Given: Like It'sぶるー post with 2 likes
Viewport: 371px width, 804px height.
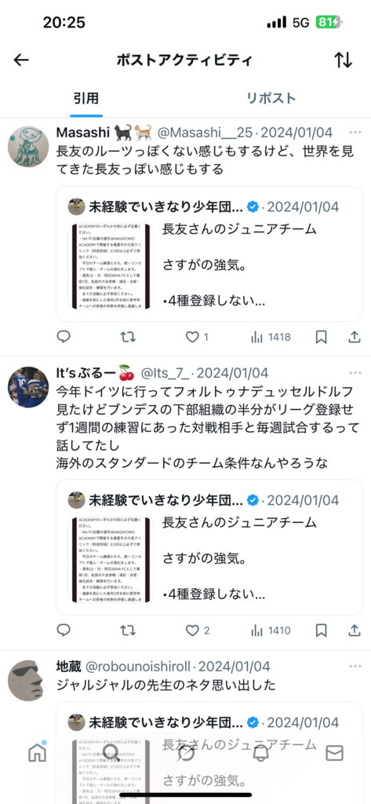Looking at the screenshot, I should point(197,630).
